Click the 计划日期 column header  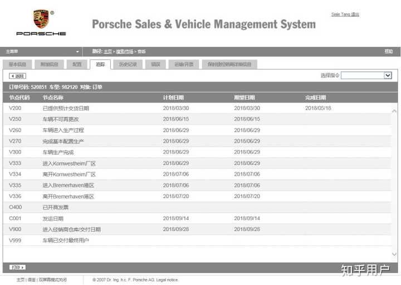pyautogui.click(x=173, y=98)
